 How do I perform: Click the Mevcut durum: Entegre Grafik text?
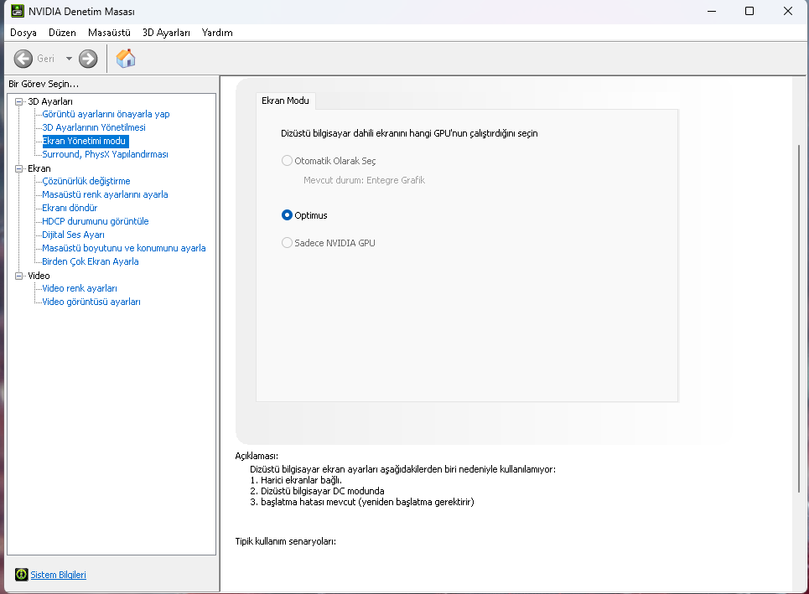[x=364, y=180]
